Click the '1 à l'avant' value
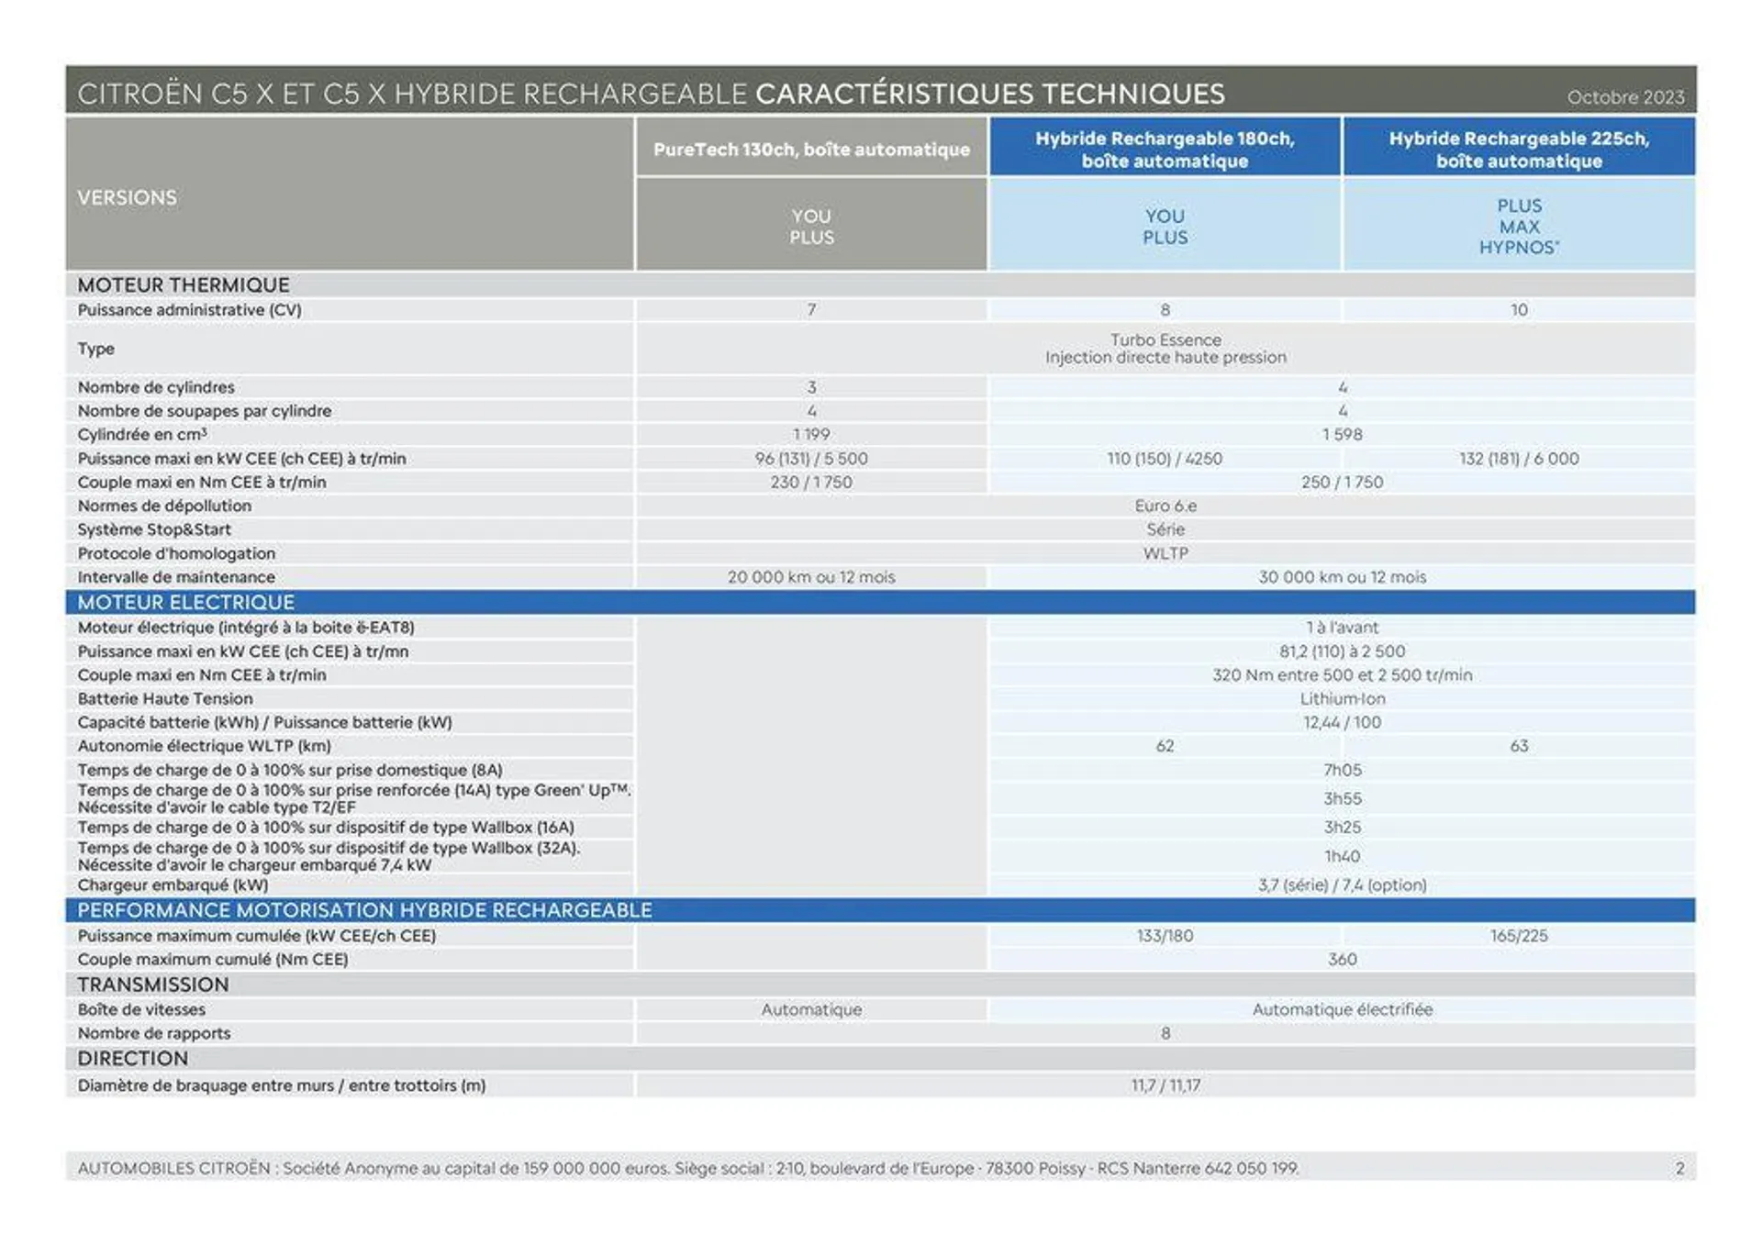 pyautogui.click(x=1342, y=628)
